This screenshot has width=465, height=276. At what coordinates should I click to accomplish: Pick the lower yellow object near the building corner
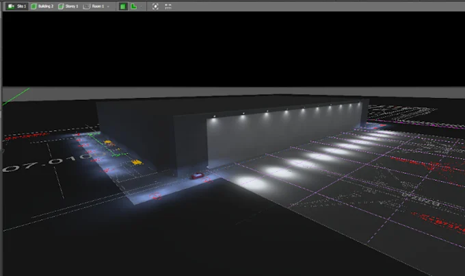click(x=137, y=162)
